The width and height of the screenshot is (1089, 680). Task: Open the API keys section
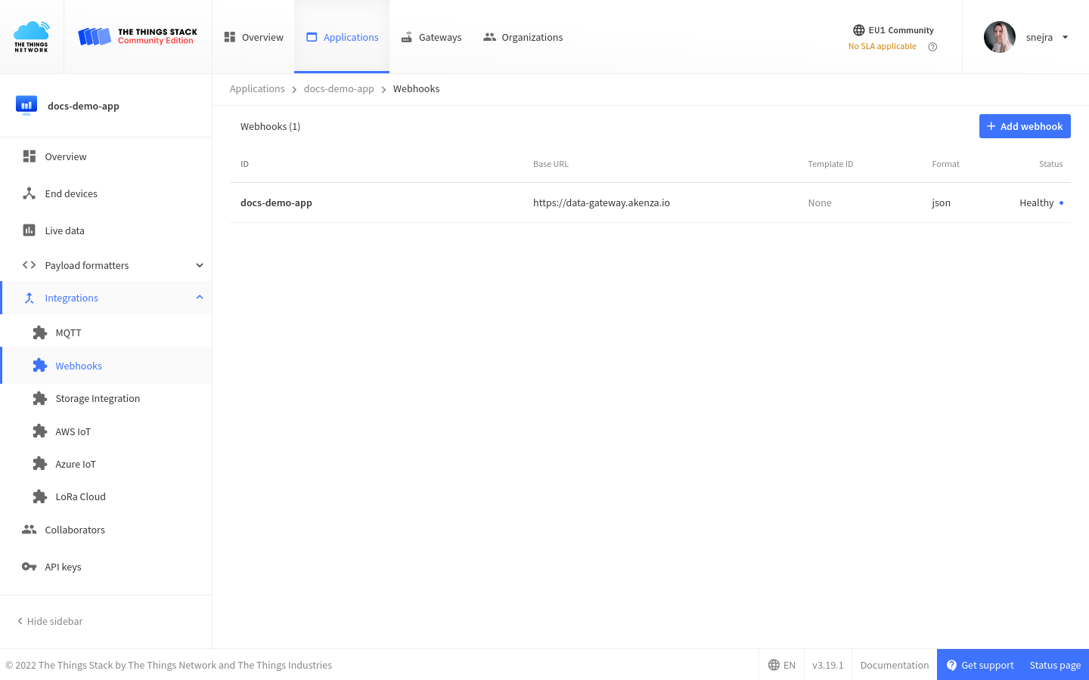pos(63,567)
